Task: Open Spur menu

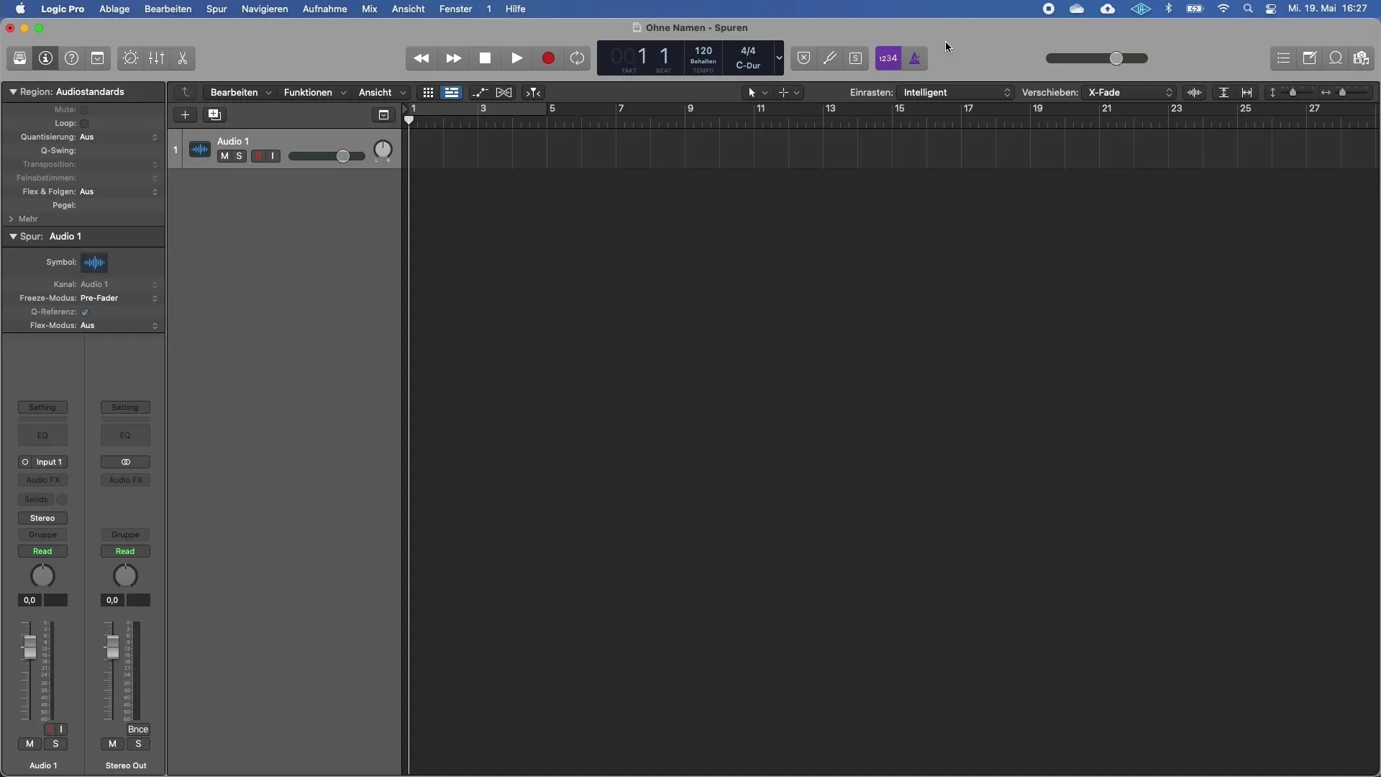Action: [x=217, y=9]
